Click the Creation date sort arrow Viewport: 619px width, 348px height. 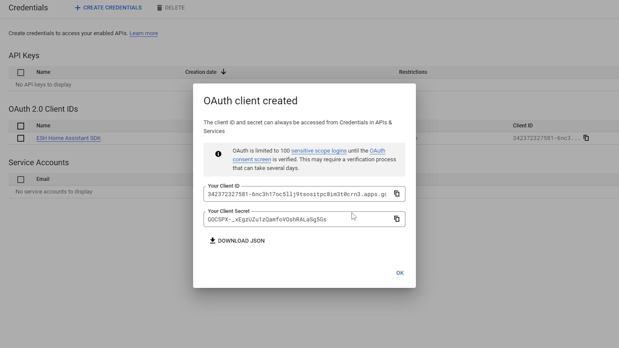pyautogui.click(x=224, y=72)
